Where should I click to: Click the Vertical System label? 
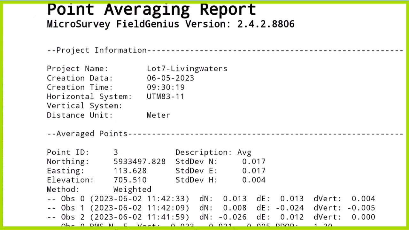pos(84,106)
